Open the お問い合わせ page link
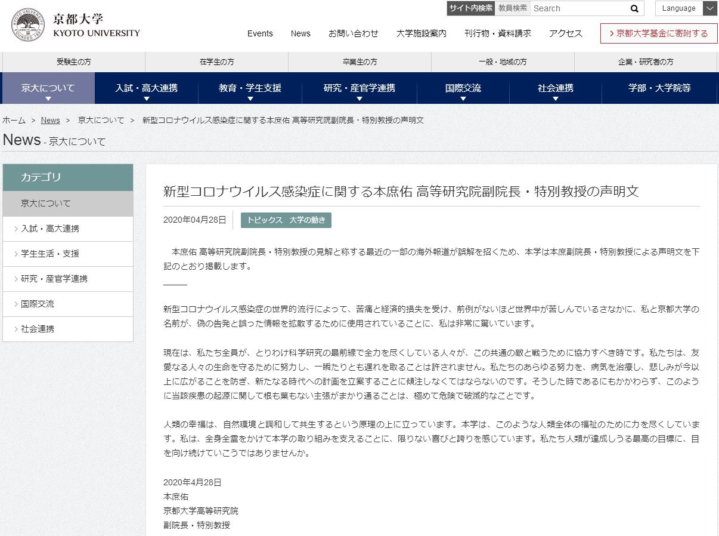This screenshot has height=536, width=719. [354, 34]
